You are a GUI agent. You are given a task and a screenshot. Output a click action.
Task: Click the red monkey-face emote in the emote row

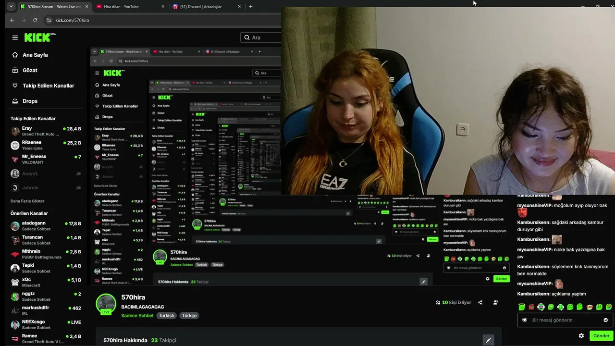590,307
